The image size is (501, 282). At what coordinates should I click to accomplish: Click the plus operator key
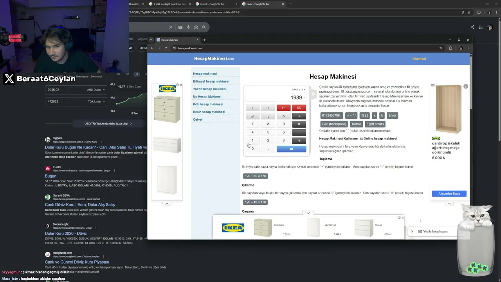(299, 141)
